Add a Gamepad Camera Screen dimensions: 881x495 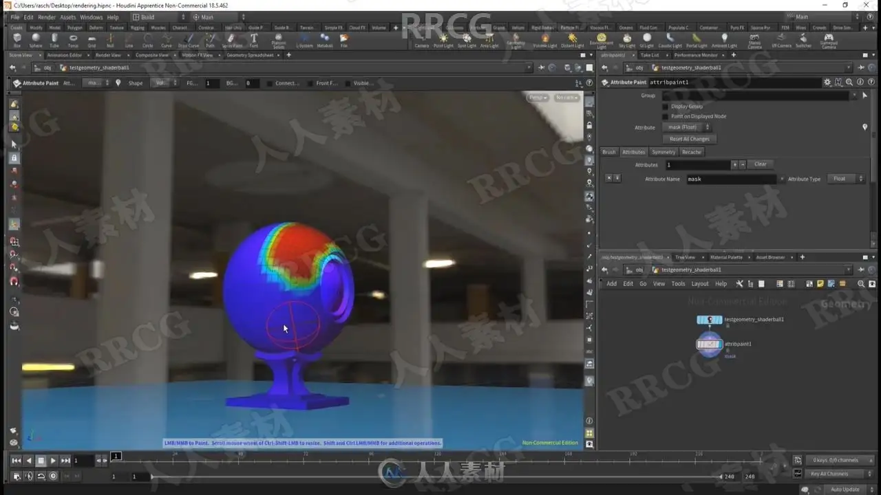(x=829, y=41)
